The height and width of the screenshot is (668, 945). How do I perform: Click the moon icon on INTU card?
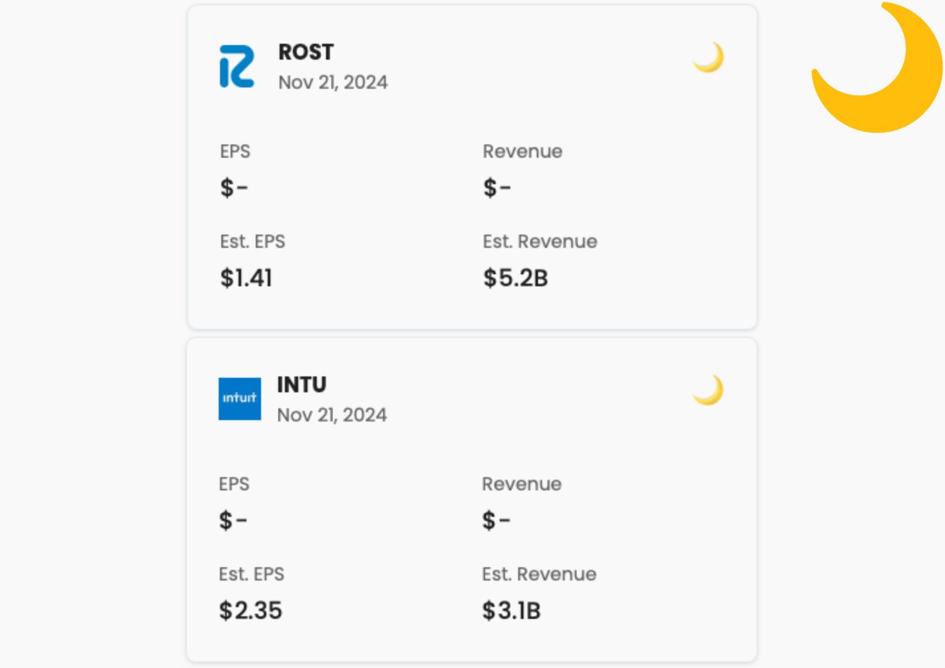(708, 390)
